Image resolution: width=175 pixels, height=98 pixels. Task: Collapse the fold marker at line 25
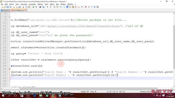click(x=10, y=69)
